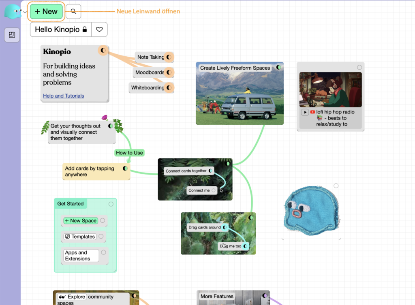Click the search magnifier icon
Viewport: 415px width, 305px height.
(x=73, y=12)
